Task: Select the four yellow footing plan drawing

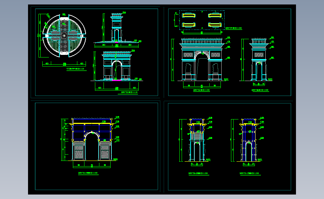Action: tap(202, 20)
